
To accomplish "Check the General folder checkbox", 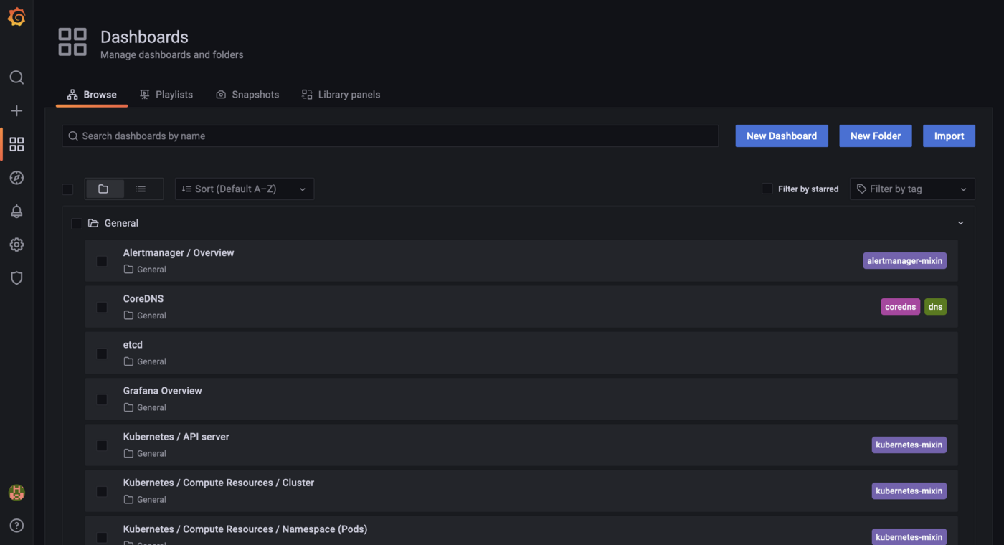I will (77, 223).
